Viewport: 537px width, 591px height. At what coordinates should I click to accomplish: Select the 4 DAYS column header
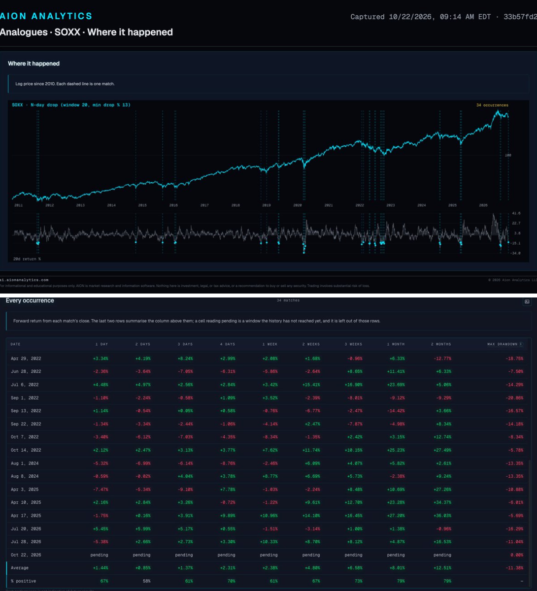click(228, 344)
